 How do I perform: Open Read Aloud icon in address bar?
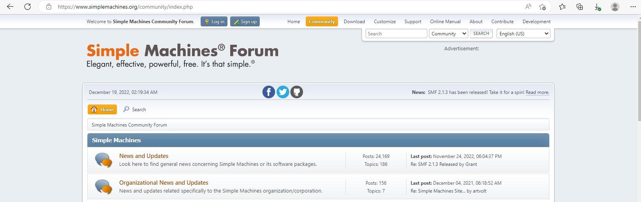[528, 7]
